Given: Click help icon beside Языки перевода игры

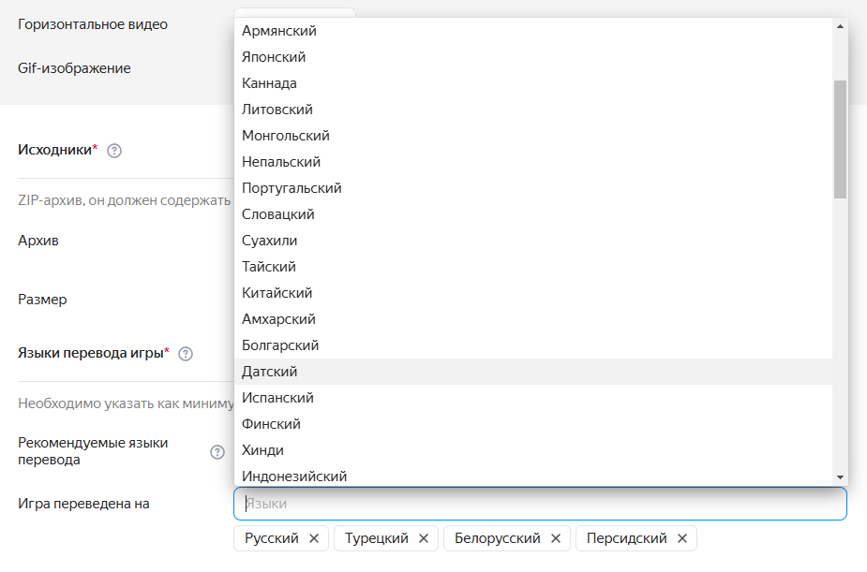Looking at the screenshot, I should [186, 353].
